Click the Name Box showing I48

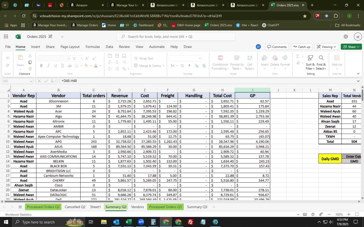(x=17, y=81)
